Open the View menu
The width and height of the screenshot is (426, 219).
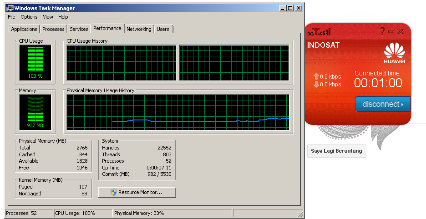tap(48, 17)
